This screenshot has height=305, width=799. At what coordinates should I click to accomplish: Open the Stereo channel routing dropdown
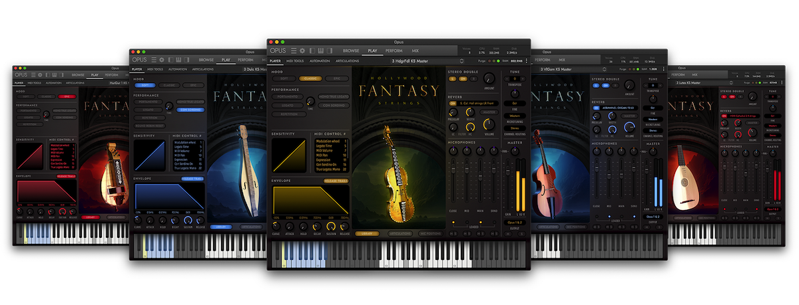coord(515,129)
